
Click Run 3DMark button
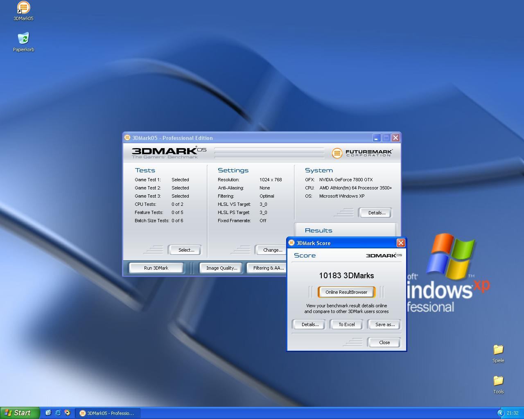pyautogui.click(x=156, y=268)
